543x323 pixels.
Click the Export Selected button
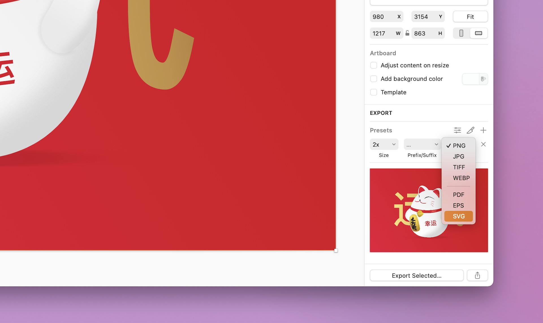pos(417,275)
